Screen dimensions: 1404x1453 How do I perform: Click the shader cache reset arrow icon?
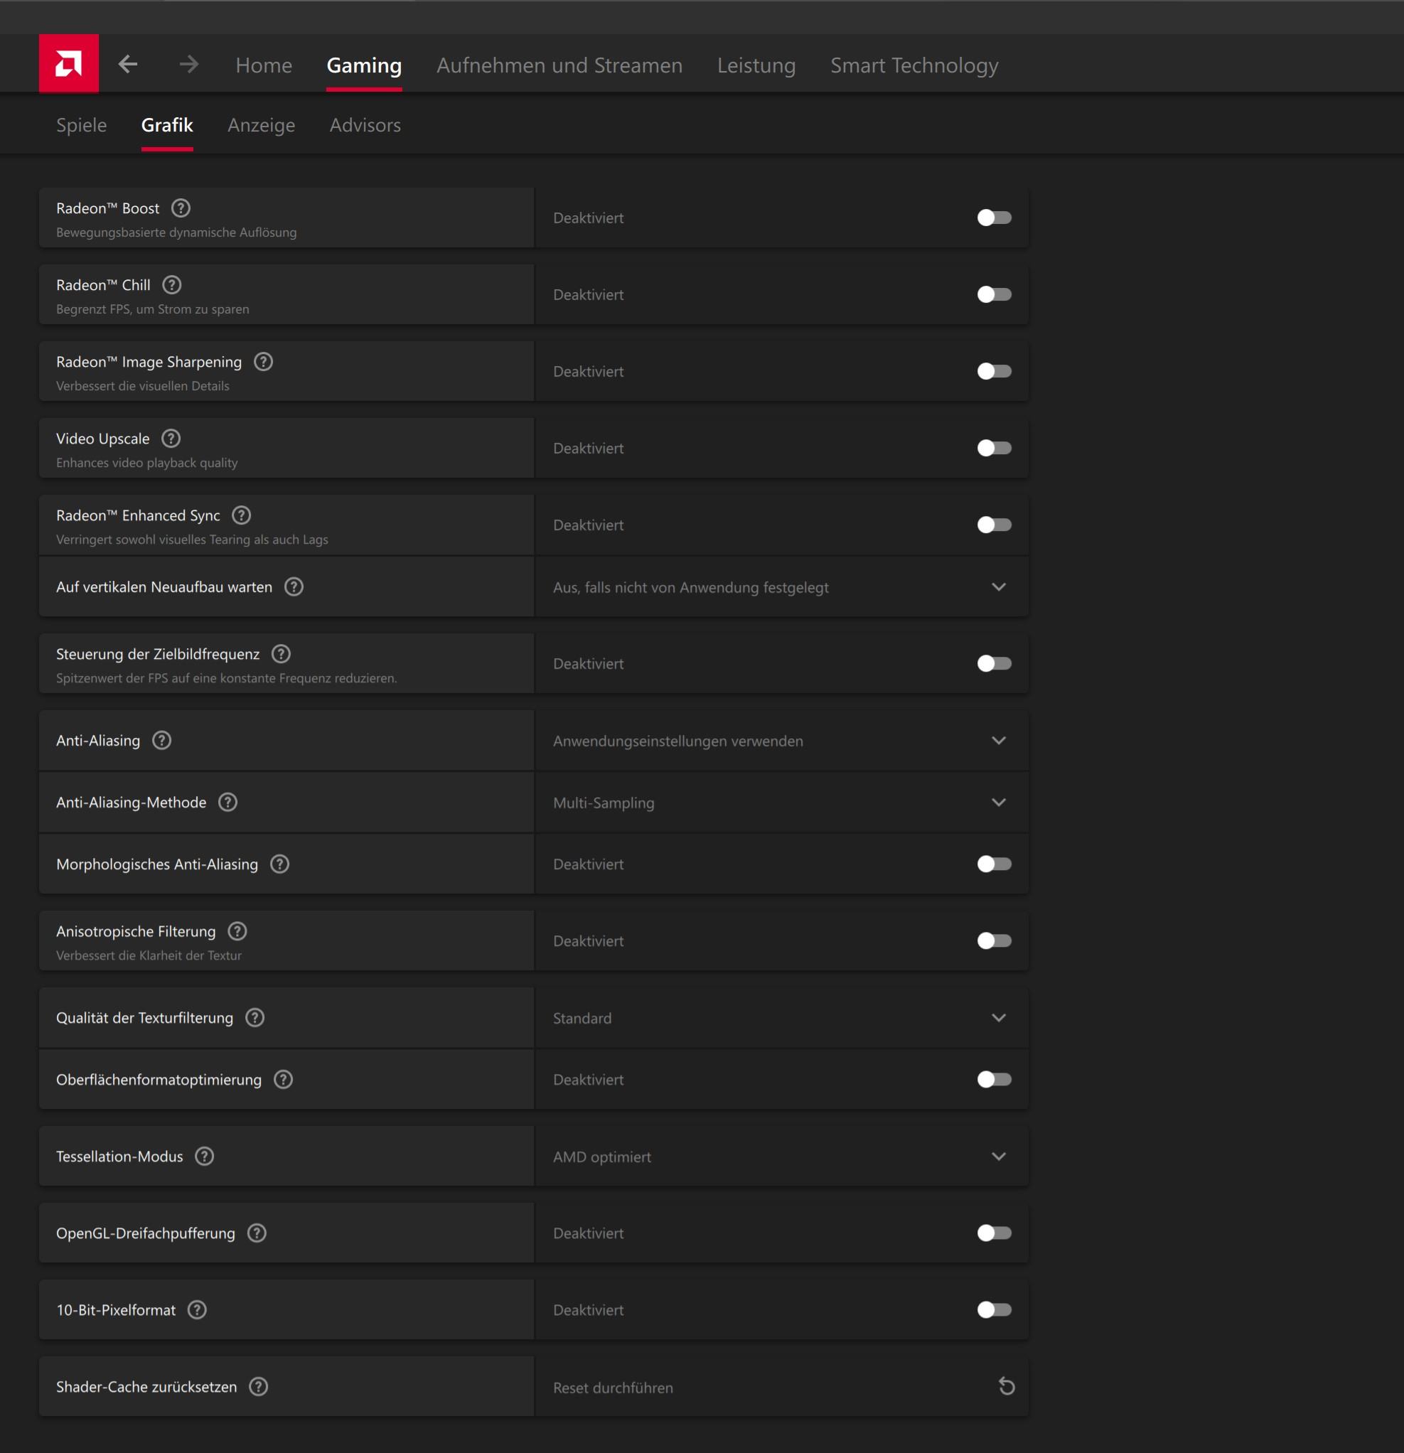(x=1006, y=1387)
